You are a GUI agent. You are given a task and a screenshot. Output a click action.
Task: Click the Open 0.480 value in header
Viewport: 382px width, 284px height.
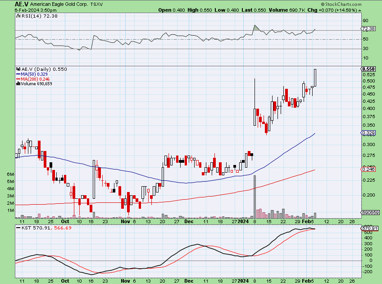172,10
